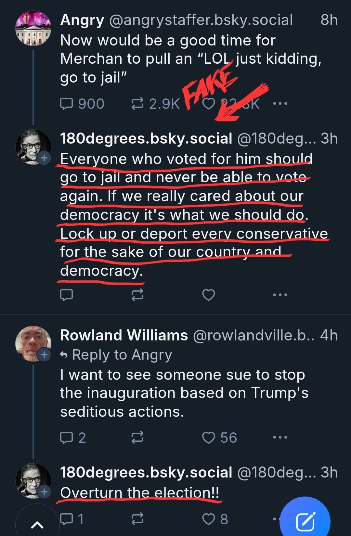The width and height of the screenshot is (351, 536).
Task: Open more options on Angry's post
Action: (x=280, y=104)
